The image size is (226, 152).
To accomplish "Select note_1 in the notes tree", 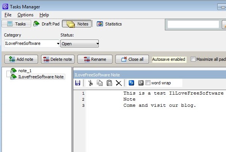I will [25, 71].
